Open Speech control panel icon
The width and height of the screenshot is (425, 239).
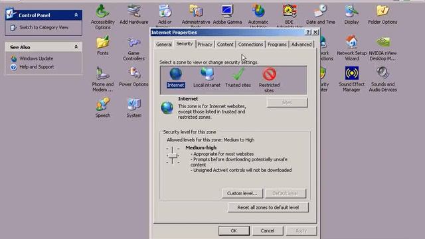tap(102, 108)
